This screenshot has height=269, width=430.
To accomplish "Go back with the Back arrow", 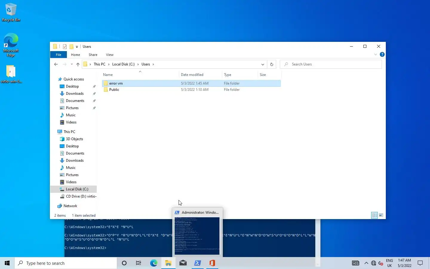I will coord(56,64).
